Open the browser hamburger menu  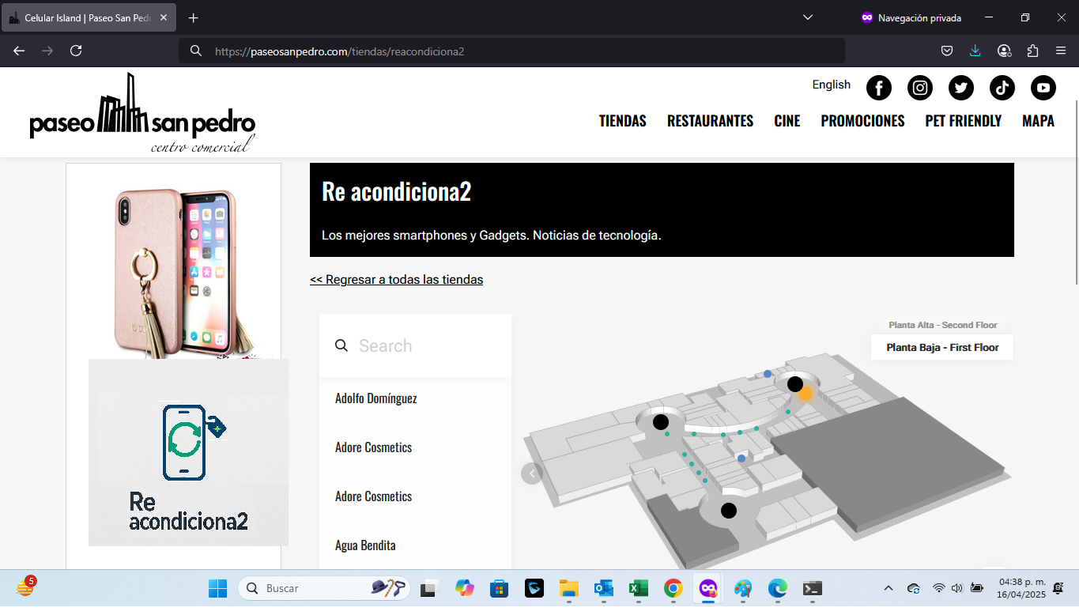coord(1061,51)
